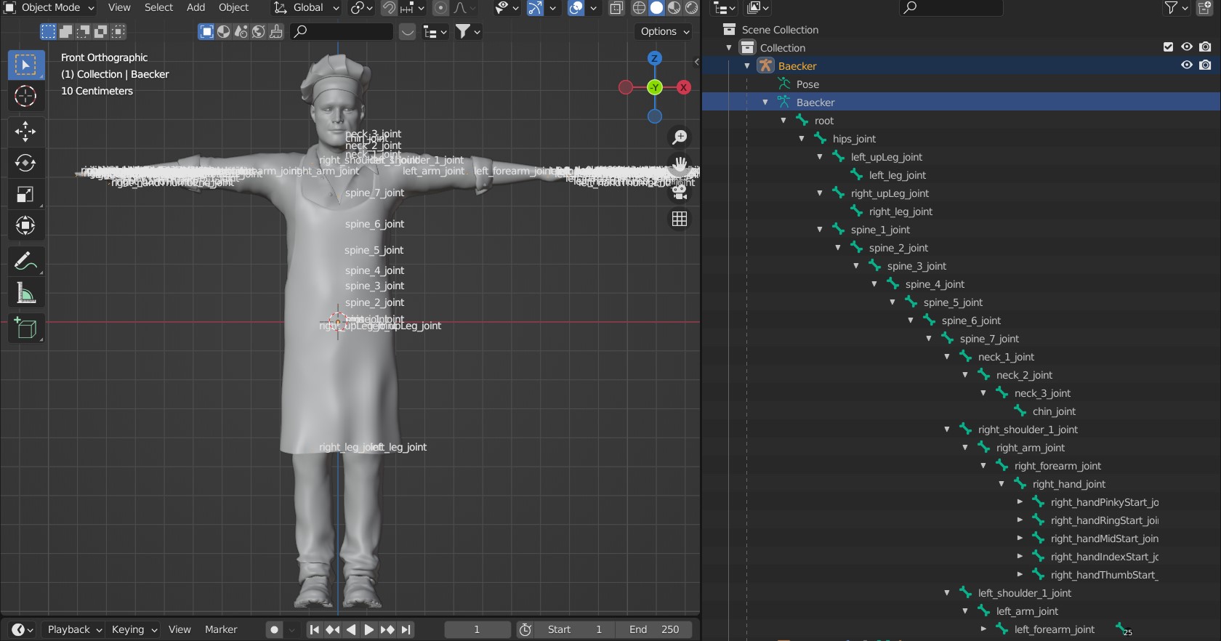Select the Annotate pencil tool

coord(25,260)
